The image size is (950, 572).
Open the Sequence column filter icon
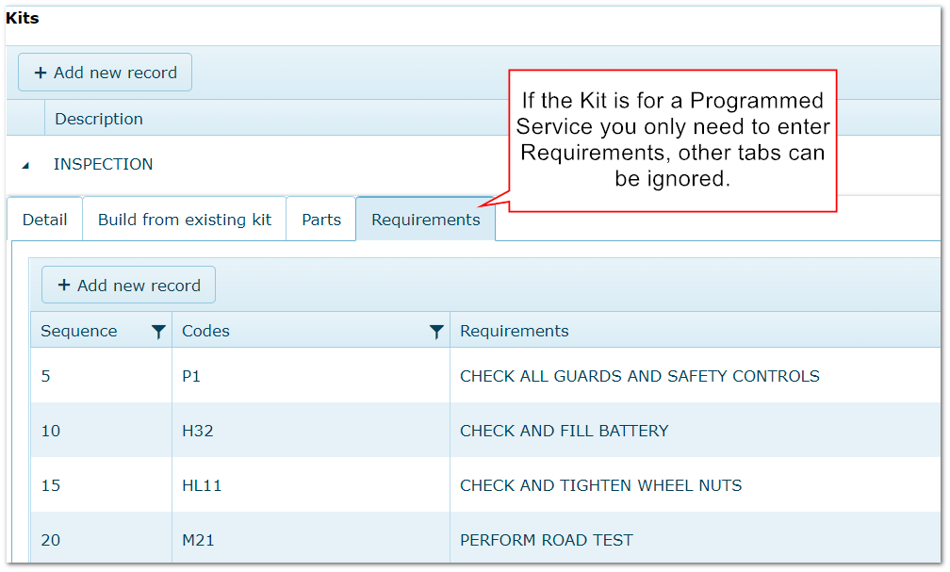pos(158,332)
